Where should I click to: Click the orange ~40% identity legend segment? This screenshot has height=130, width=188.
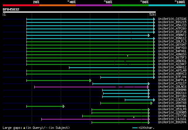[58, 5]
